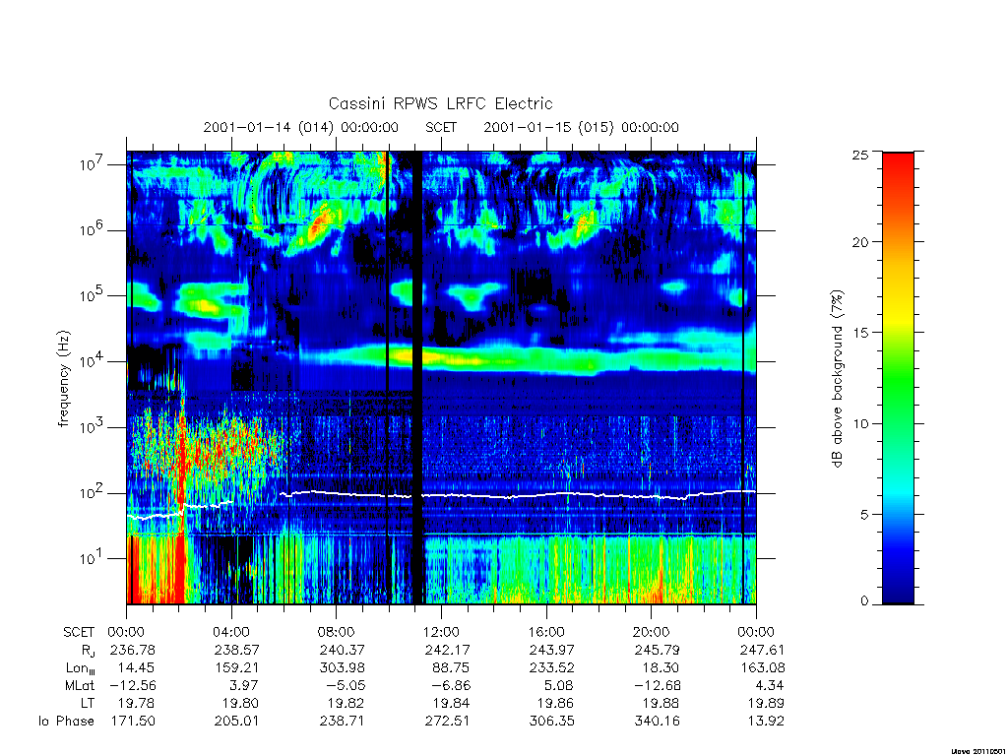Click the MLat value -12.56
Screen dimensions: 1008x756
pyautogui.click(x=132, y=685)
